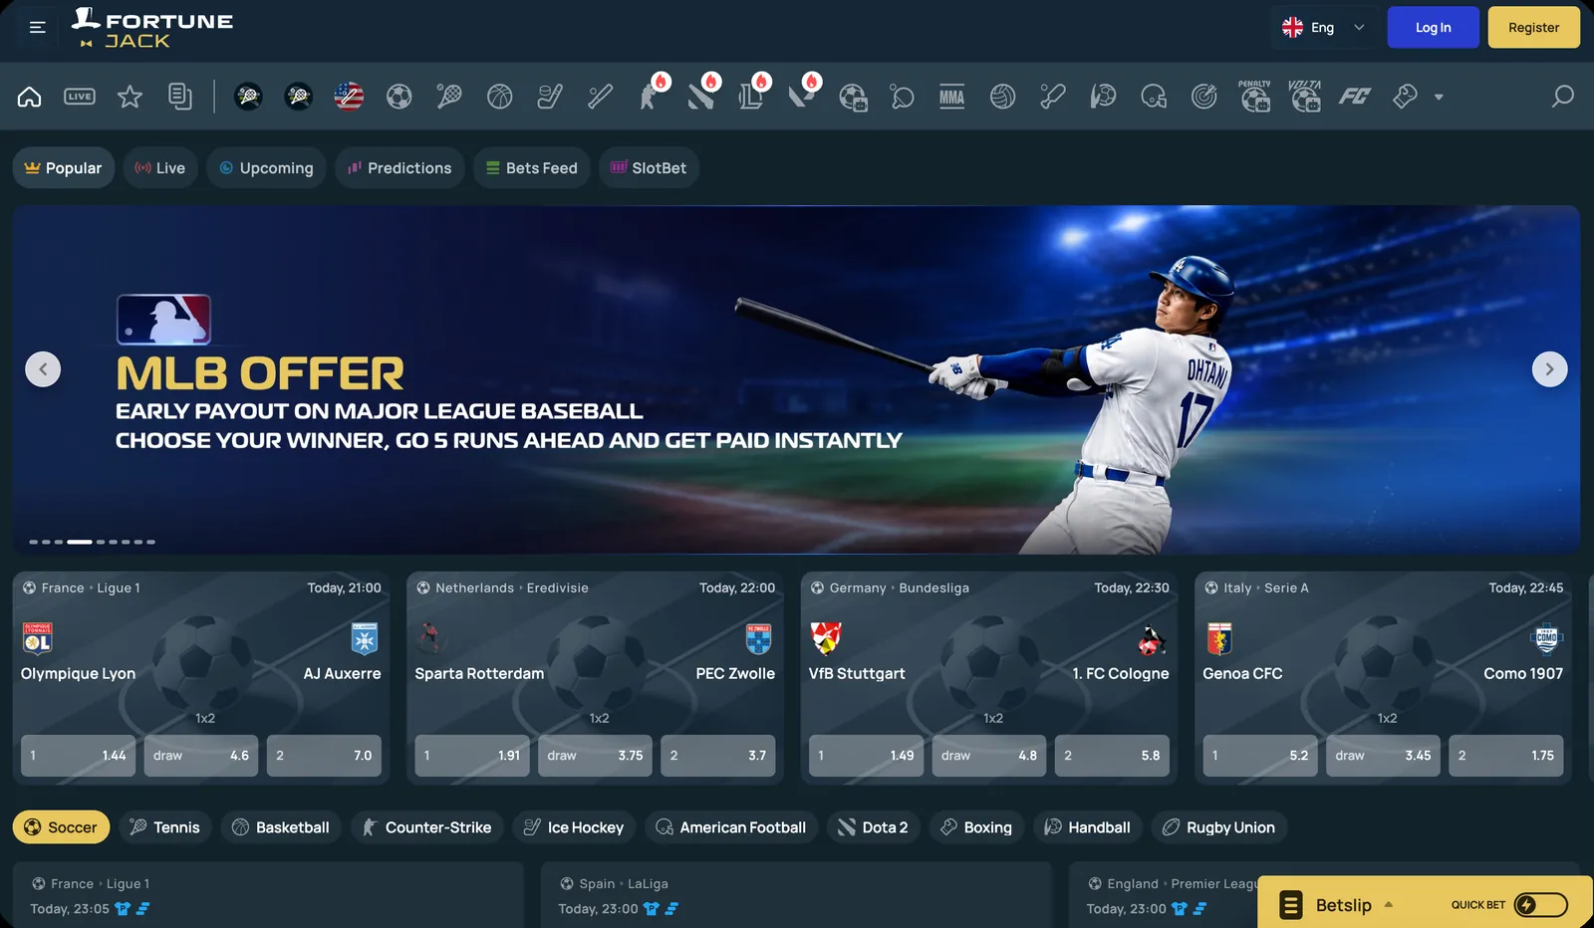The width and height of the screenshot is (1594, 928).
Task: Open Favorites star icon
Action: tap(130, 97)
